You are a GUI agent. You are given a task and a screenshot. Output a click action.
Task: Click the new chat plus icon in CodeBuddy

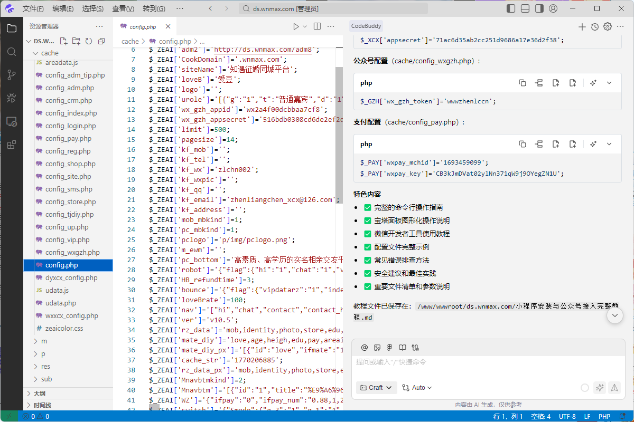point(582,26)
